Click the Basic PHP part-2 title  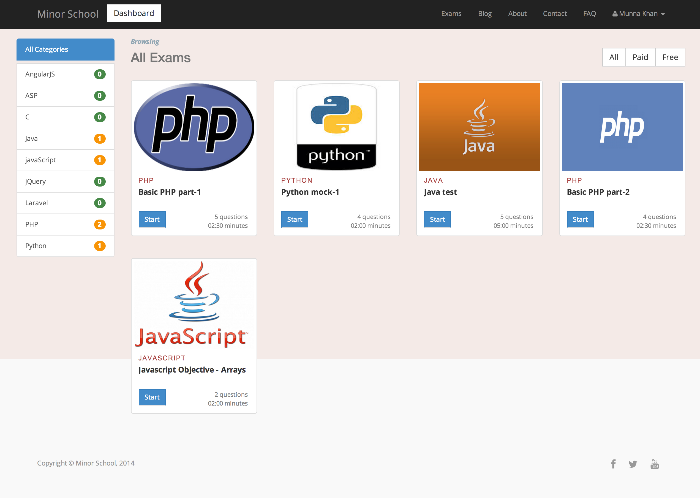point(598,192)
